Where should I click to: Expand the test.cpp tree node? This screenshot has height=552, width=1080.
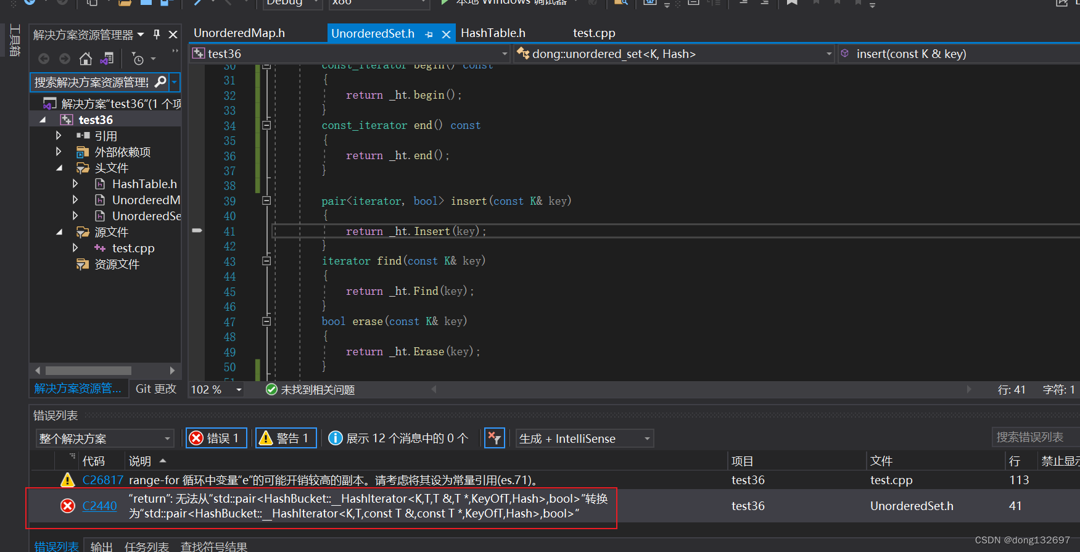click(75, 247)
